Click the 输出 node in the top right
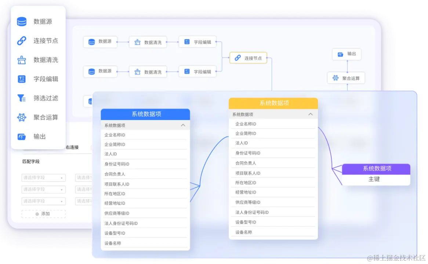The image size is (428, 264). (x=347, y=54)
